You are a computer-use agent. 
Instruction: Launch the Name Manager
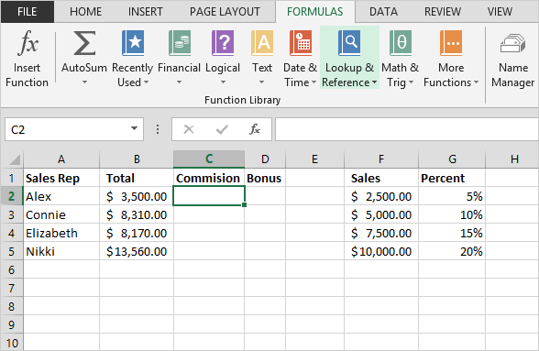coord(513,59)
